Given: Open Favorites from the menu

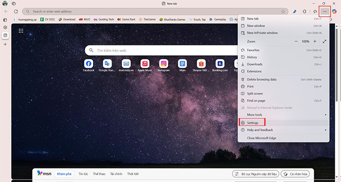Looking at the screenshot, I should [x=283, y=50].
